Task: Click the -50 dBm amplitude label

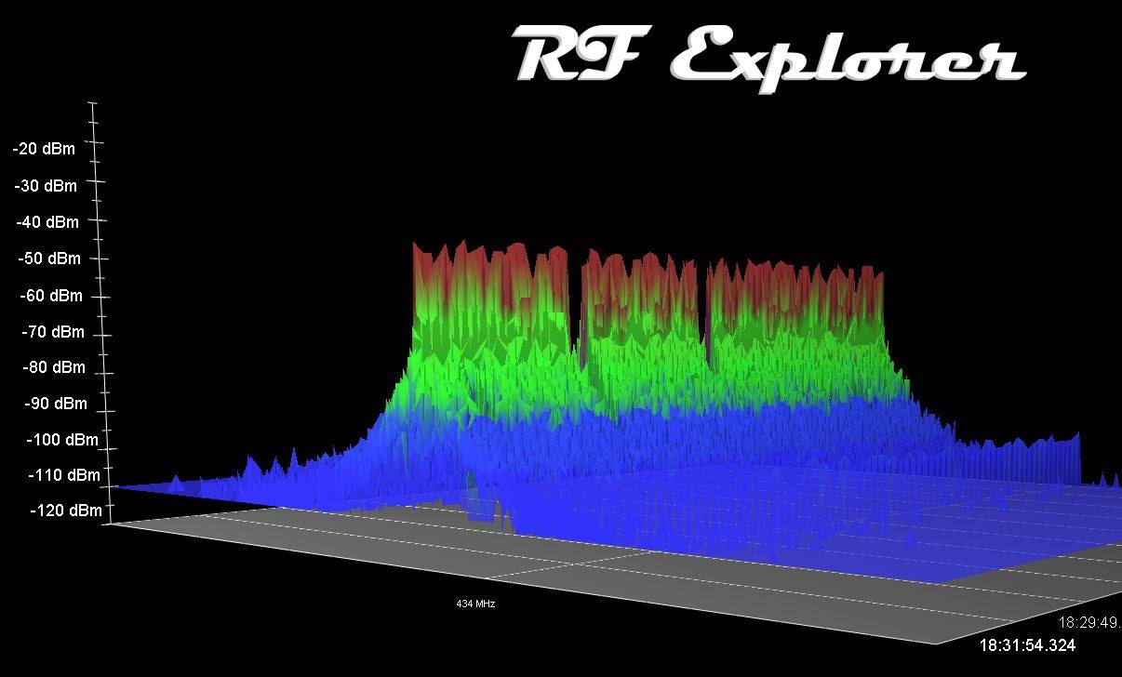Action: coord(49,259)
